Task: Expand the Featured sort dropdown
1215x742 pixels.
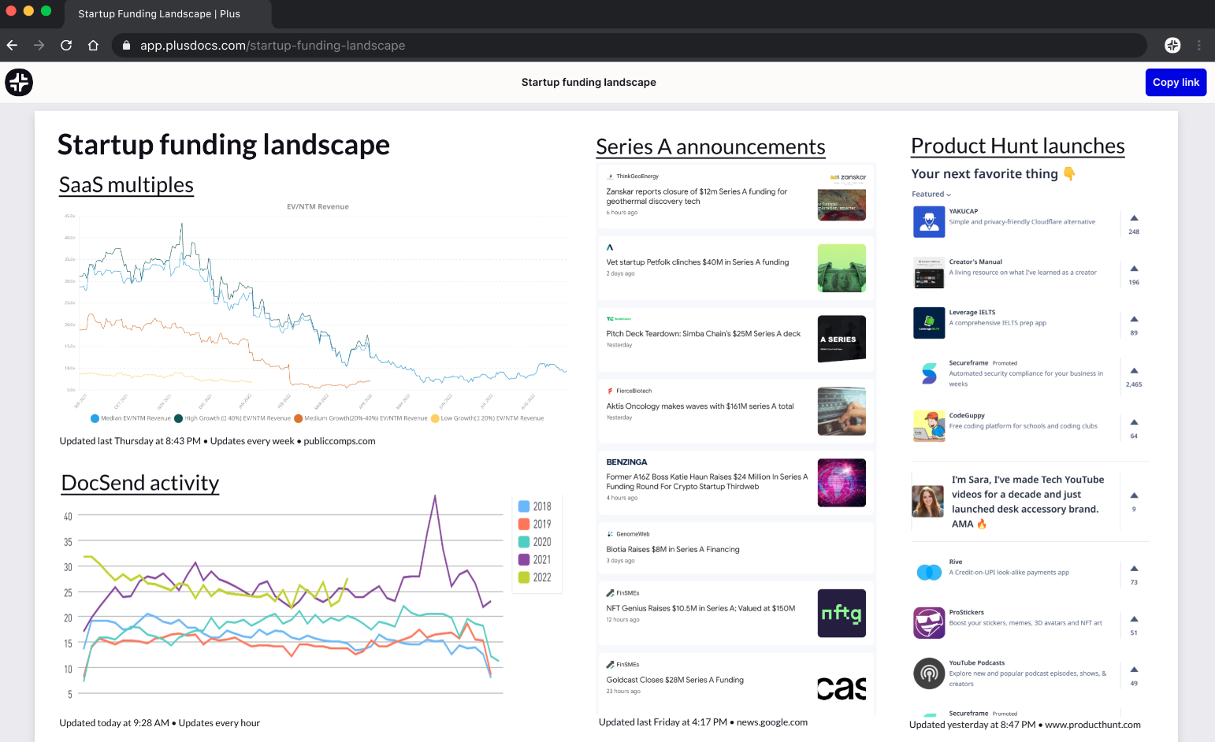Action: coord(931,194)
